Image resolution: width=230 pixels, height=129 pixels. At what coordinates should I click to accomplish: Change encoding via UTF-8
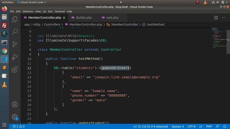pos(192,126)
